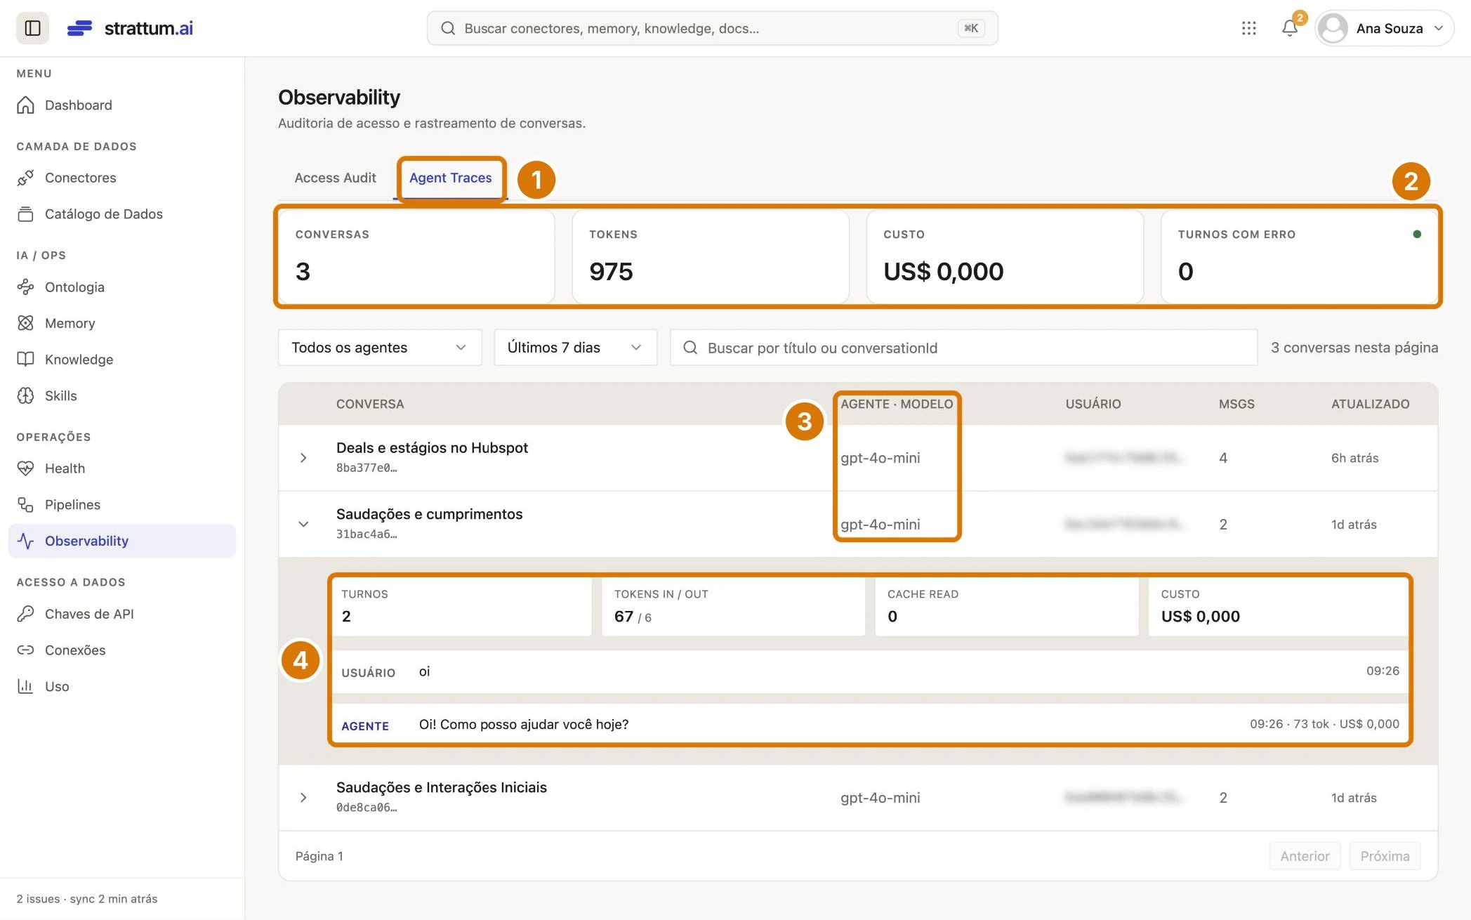Click the Dashboard home icon
Screen dimensions: 1471x920
coord(25,105)
